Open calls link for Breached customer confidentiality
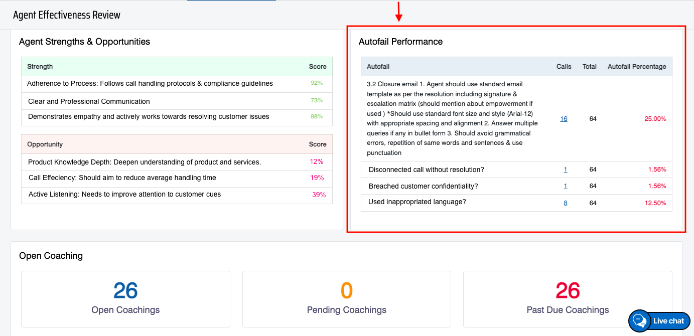 [566, 186]
